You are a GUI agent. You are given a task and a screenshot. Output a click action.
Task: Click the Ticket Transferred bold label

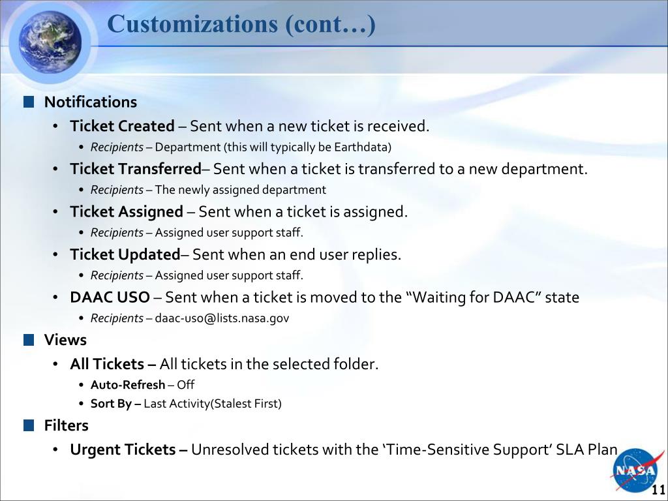coord(136,169)
